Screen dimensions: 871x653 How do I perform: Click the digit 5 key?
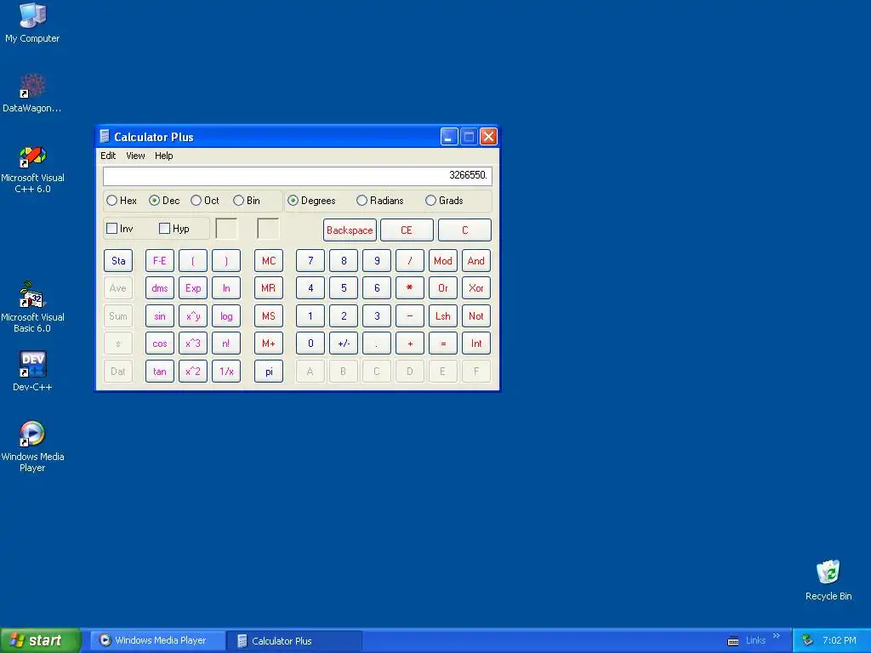(x=344, y=288)
